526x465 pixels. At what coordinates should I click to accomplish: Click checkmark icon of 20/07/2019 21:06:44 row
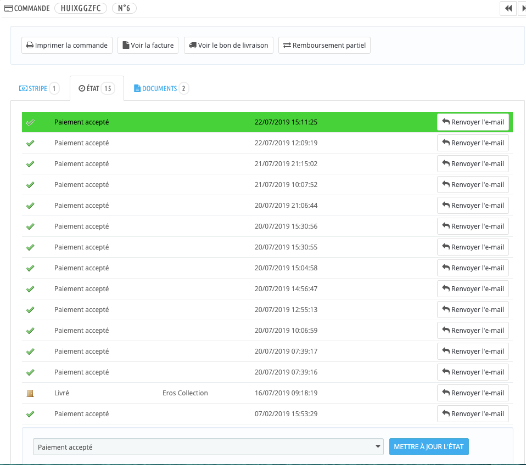pyautogui.click(x=30, y=206)
